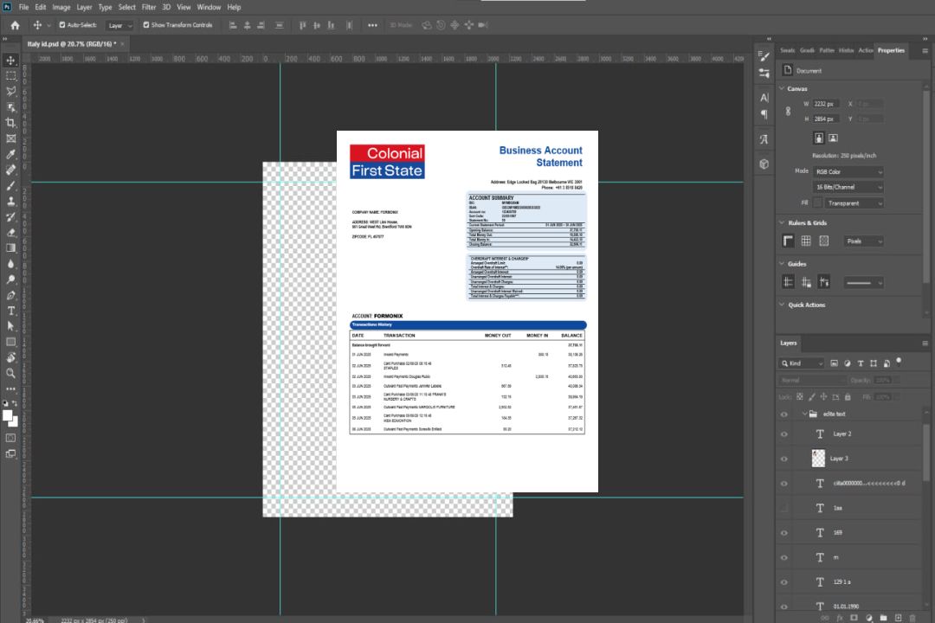Create a new layer with plus icon
935x623 pixels.
click(x=898, y=618)
